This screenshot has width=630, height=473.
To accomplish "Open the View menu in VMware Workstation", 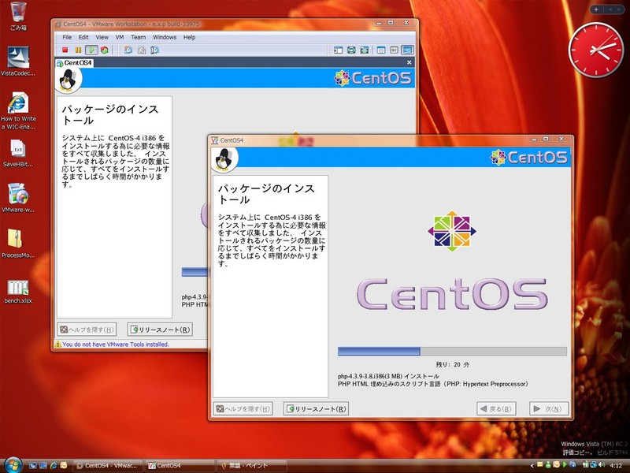I will (102, 37).
